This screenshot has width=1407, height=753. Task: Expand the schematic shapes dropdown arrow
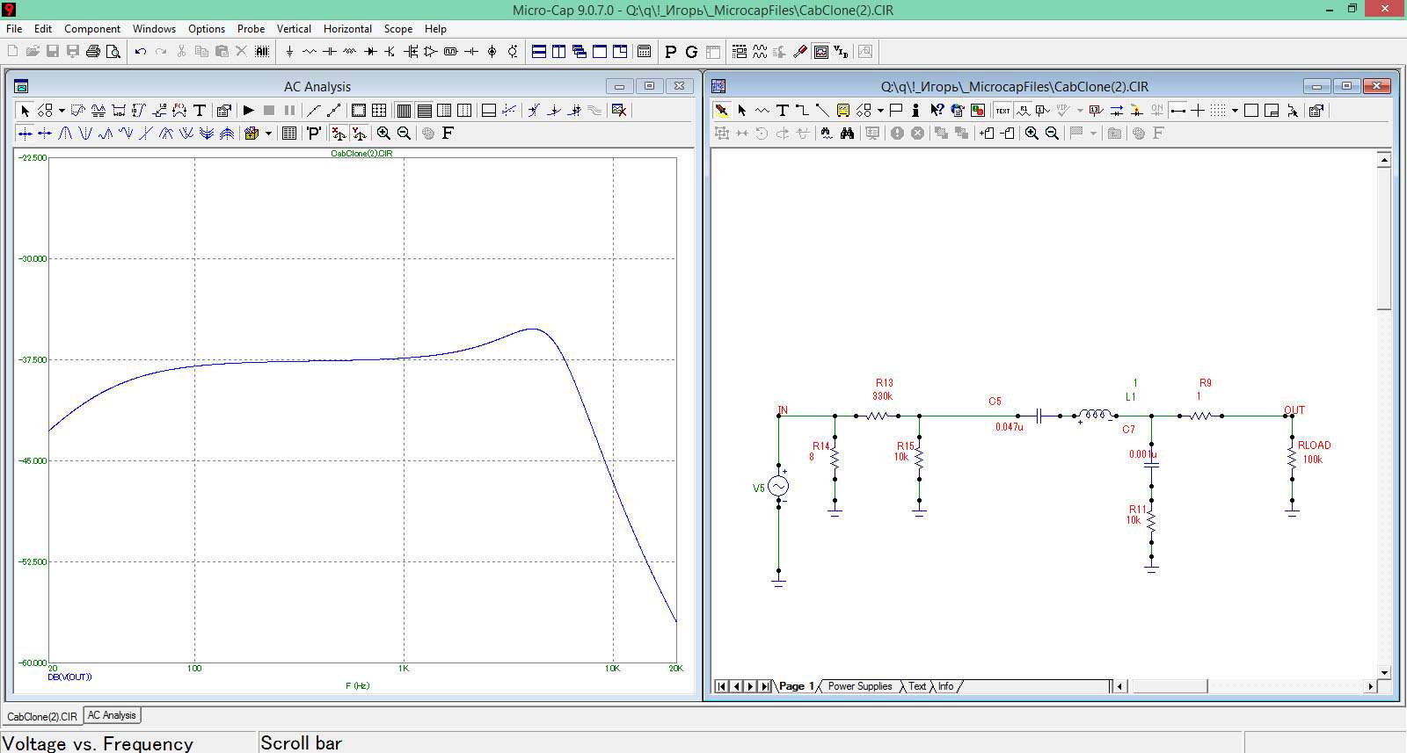click(x=880, y=111)
